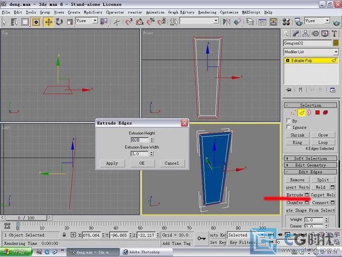Click Use Pivot Point Center icon
This screenshot has width=342, height=257.
click(104, 22)
